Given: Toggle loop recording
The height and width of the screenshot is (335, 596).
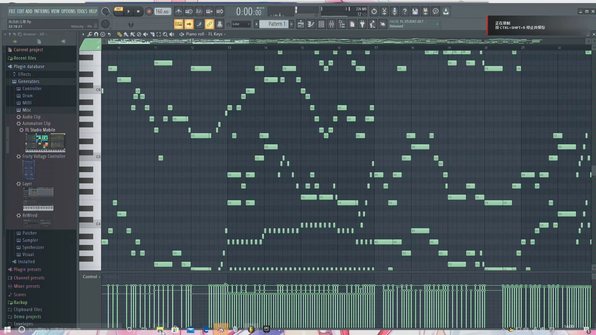Looking at the screenshot, I should [220, 11].
